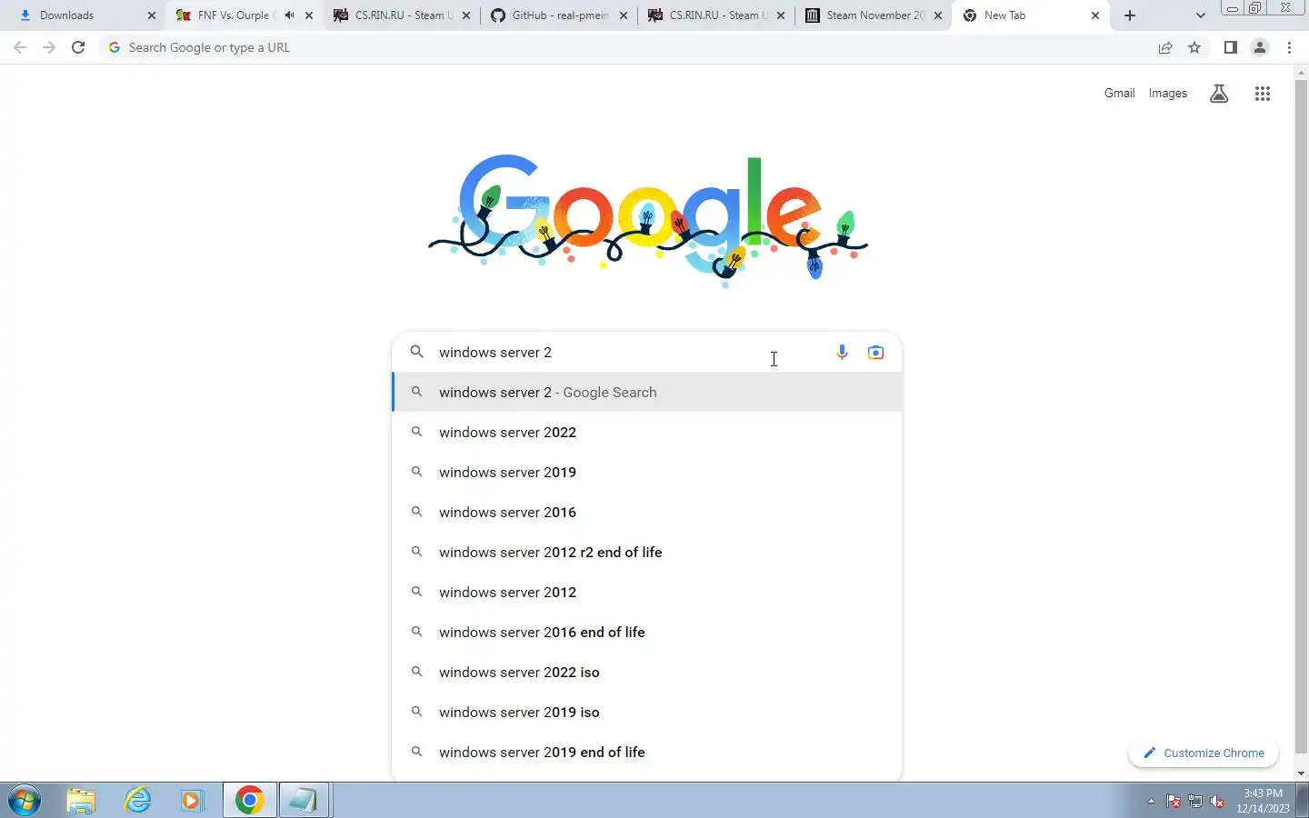Pick 'windows server 2022 iso' suggestion

tap(647, 673)
